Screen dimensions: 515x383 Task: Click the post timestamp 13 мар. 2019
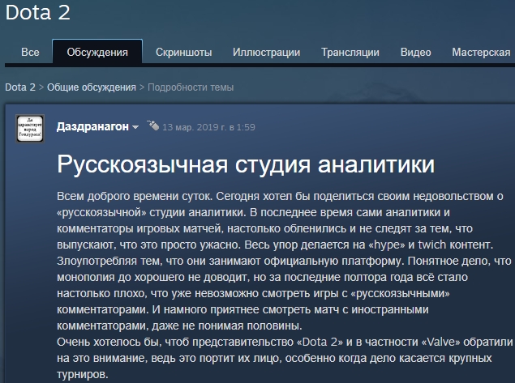tap(208, 127)
